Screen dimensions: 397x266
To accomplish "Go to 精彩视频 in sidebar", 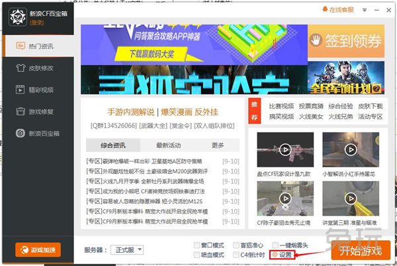I will click(37, 89).
